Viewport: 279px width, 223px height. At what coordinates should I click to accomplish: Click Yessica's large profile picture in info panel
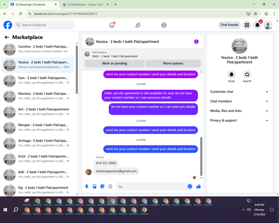239,46
